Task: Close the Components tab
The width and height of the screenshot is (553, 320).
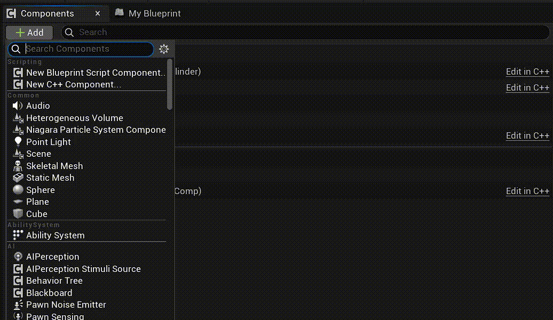Action: (x=97, y=13)
